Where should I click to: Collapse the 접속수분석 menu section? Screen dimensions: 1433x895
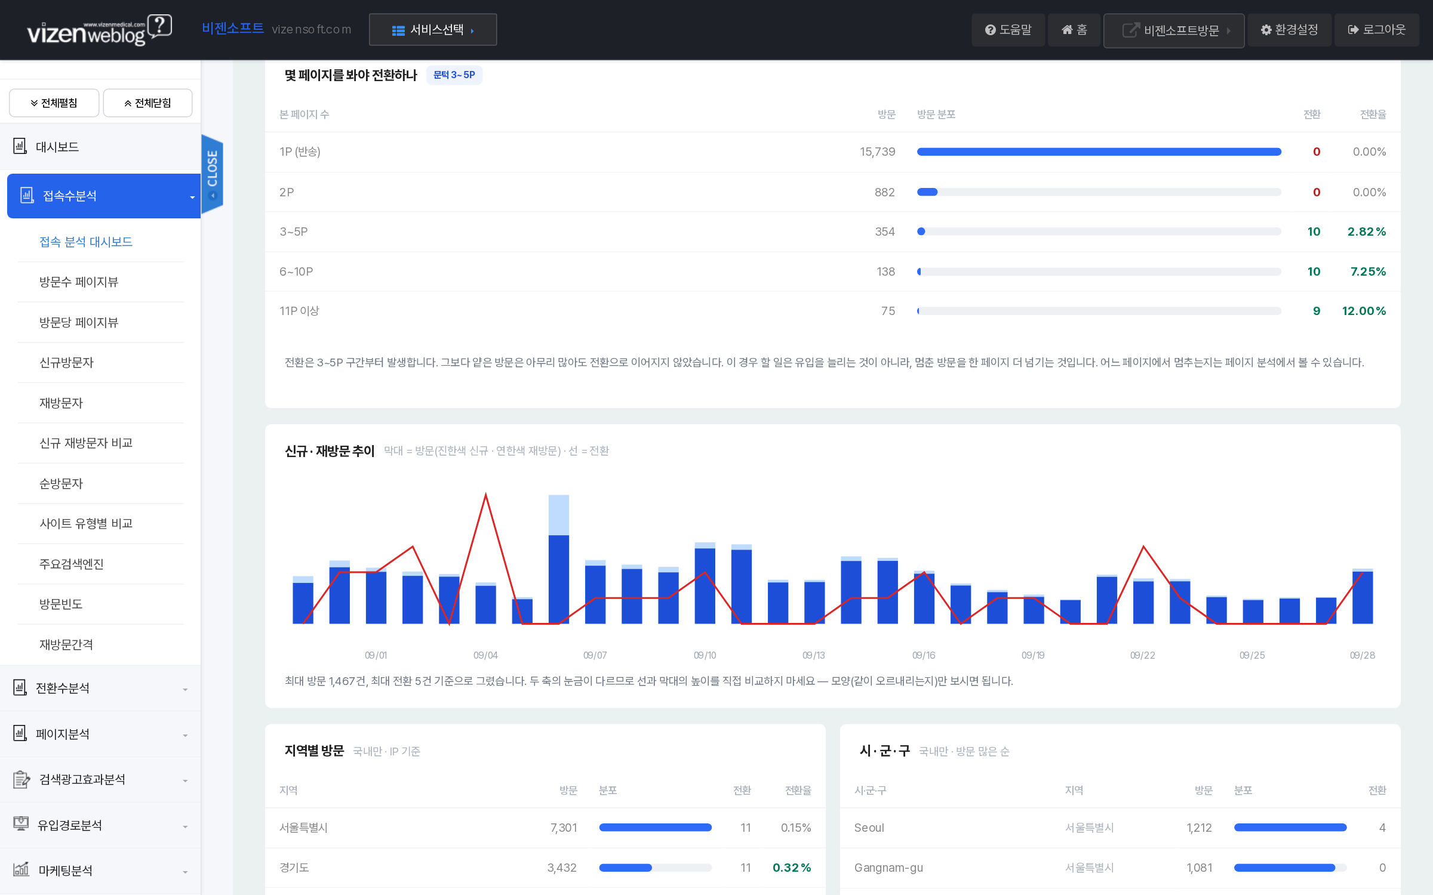pyautogui.click(x=104, y=196)
